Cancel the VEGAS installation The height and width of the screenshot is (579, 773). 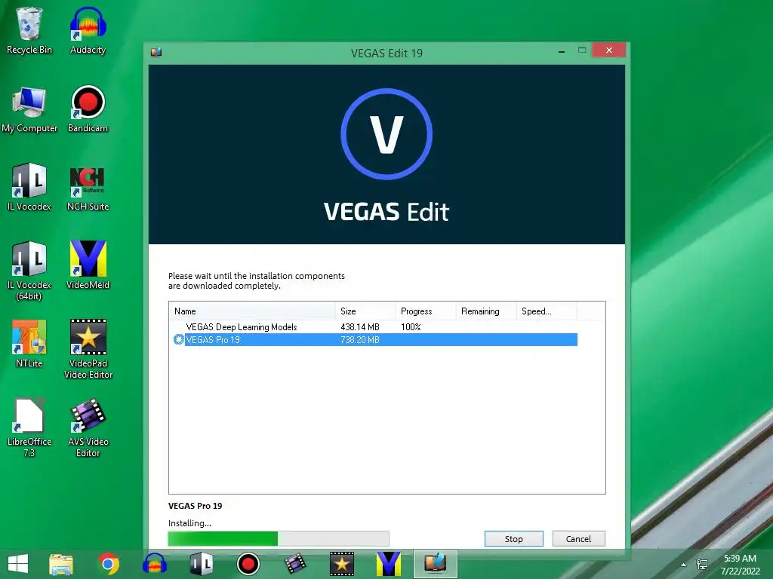tap(578, 538)
